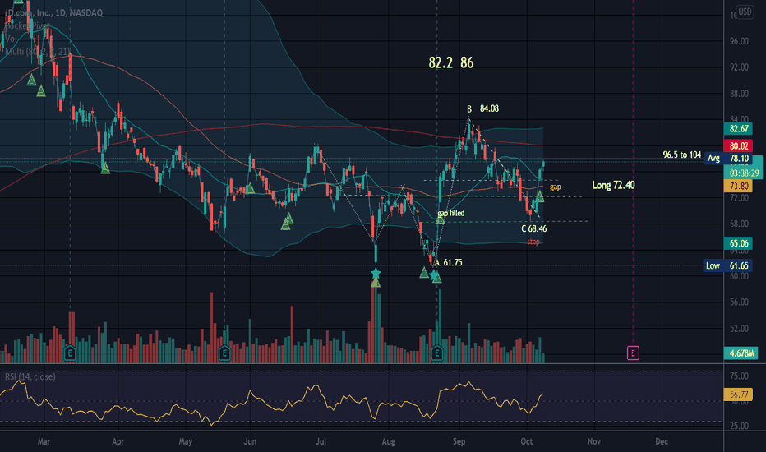Click the 68.00 price axis value
The height and width of the screenshot is (452, 766).
coord(739,224)
